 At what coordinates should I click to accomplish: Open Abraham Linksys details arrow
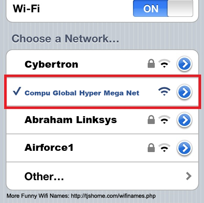[184, 120]
